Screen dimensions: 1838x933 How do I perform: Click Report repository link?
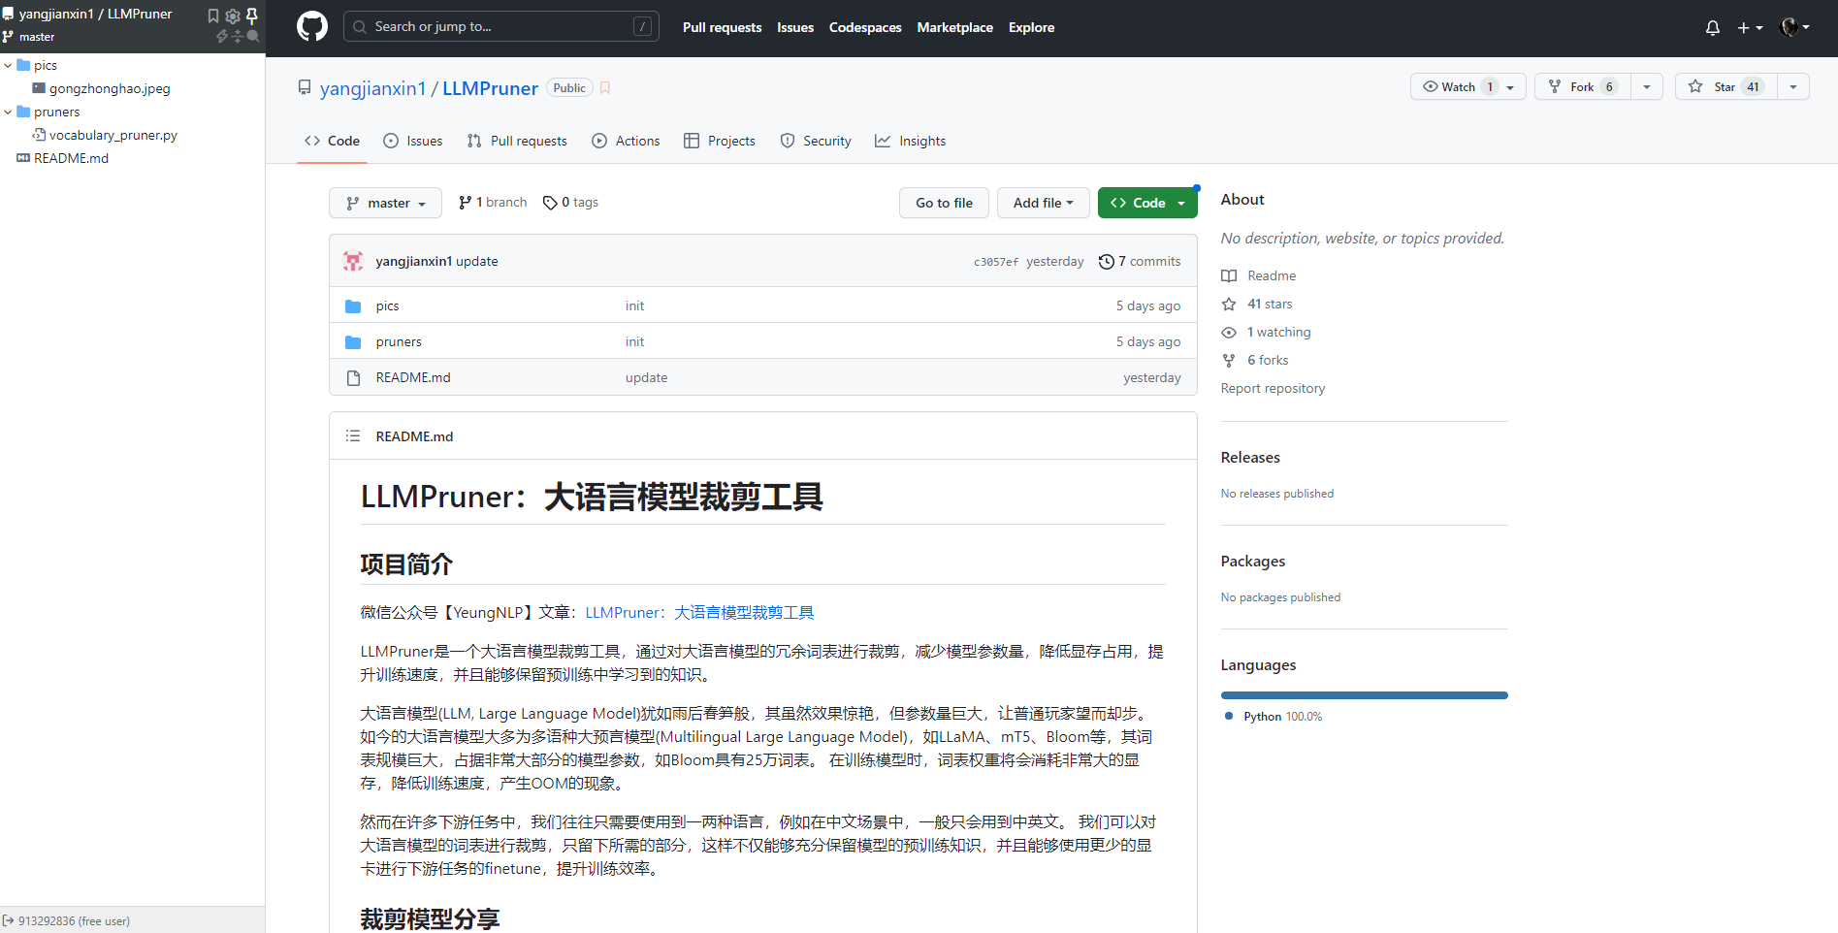[x=1273, y=388]
